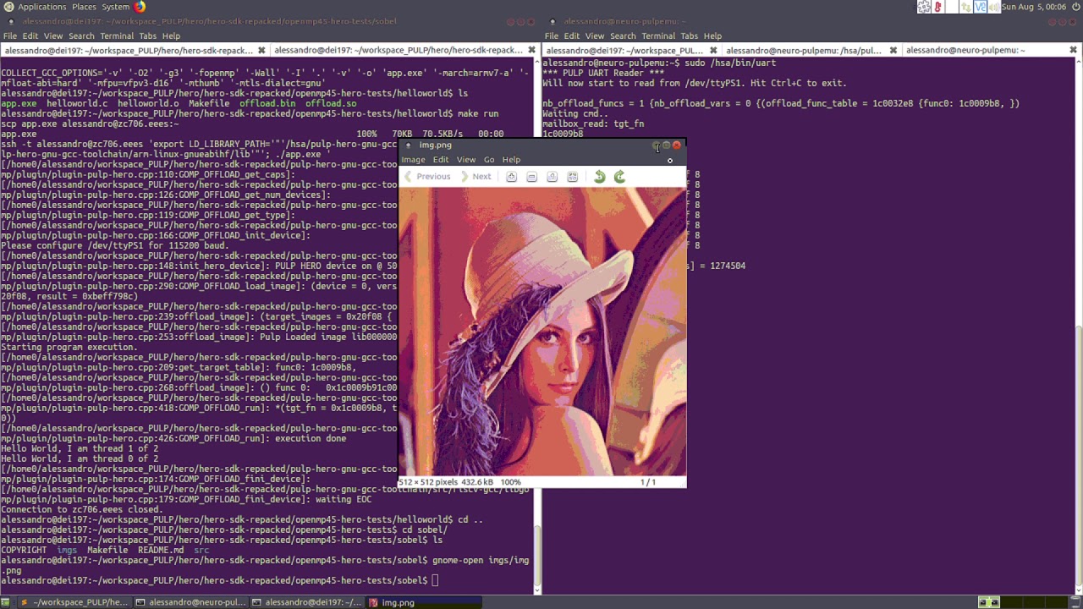Close the first right-terminal tab

pyautogui.click(x=712, y=51)
